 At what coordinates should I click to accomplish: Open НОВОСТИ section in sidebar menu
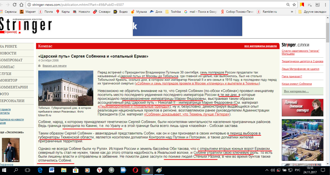(8, 53)
